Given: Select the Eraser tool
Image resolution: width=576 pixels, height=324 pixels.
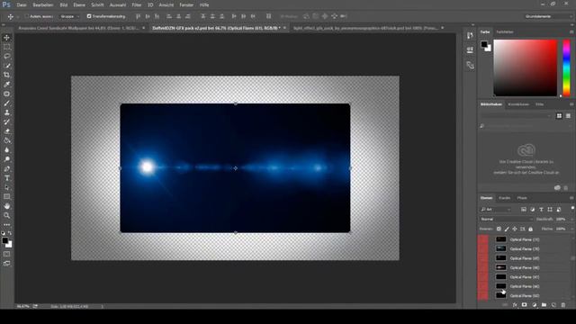Looking at the screenshot, I should click(x=6, y=131).
